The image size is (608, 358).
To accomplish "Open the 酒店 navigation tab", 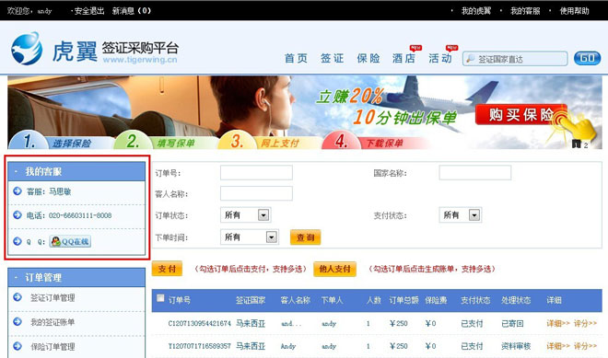I will point(403,59).
